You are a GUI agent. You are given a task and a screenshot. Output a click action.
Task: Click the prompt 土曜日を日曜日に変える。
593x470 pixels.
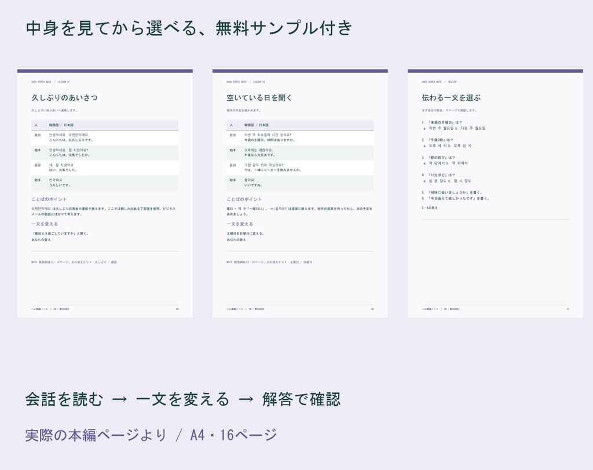point(246,234)
